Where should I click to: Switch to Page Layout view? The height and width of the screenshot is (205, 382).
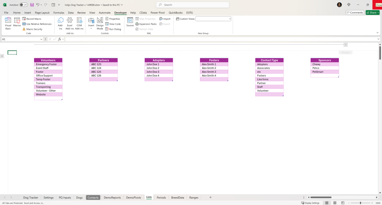click(335, 203)
